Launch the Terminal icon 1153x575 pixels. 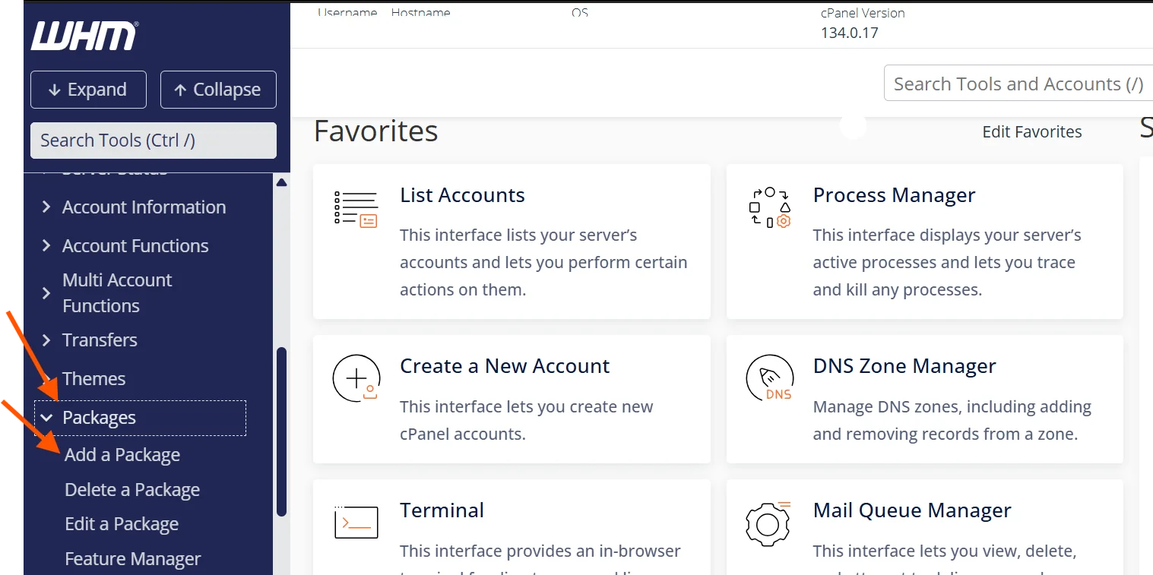pos(356,523)
